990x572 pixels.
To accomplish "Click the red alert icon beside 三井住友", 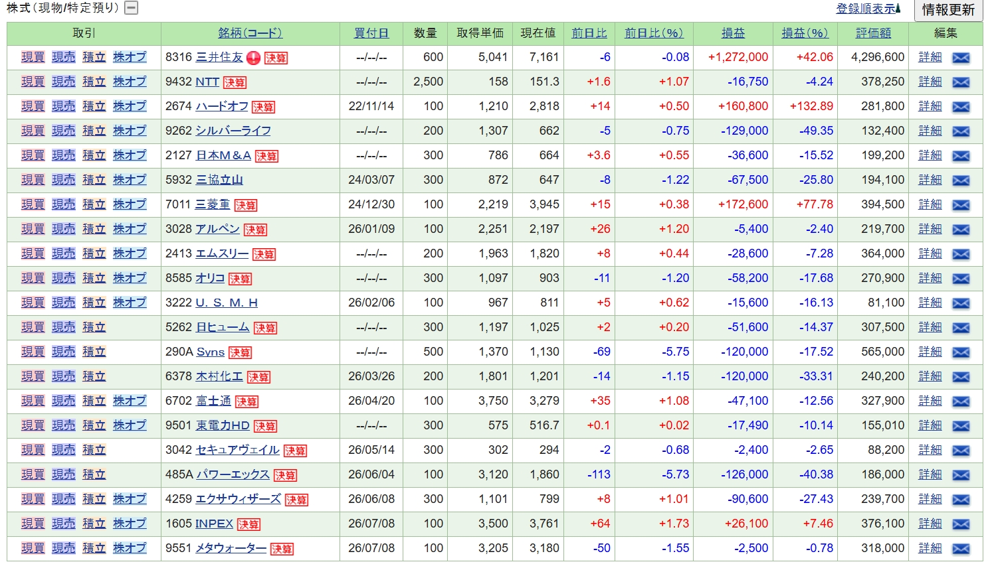I will click(x=253, y=58).
